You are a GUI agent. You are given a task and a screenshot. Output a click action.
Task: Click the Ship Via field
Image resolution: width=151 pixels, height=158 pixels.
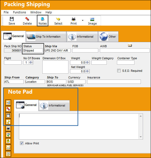tap(58, 50)
